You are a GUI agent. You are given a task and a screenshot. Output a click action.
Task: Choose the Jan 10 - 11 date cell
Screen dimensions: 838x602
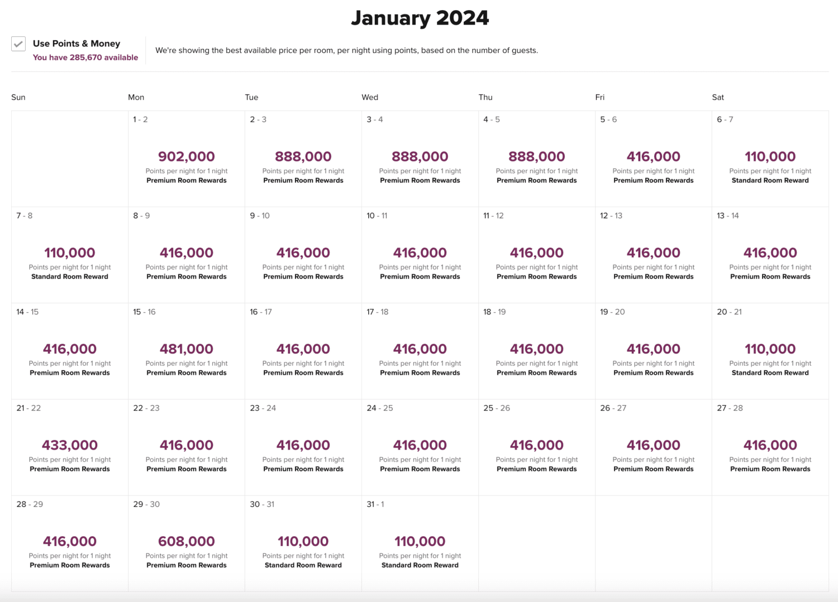tap(420, 255)
